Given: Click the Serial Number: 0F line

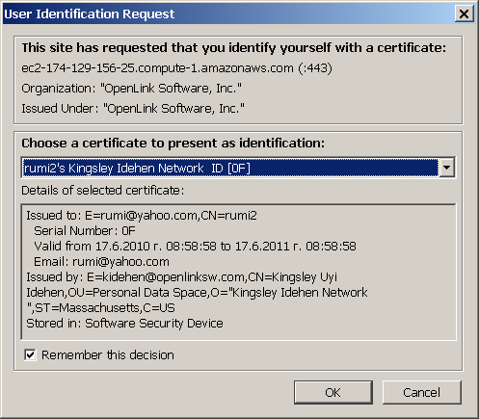Looking at the screenshot, I should 85,231.
